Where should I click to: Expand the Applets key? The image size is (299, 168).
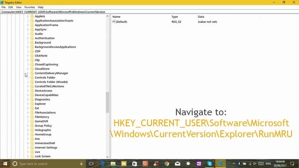point(28,16)
